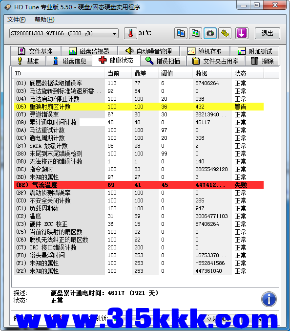Select the (C5) 当前待映射的扇区数 row
This screenshot has height=331, width=290.
(x=139, y=232)
